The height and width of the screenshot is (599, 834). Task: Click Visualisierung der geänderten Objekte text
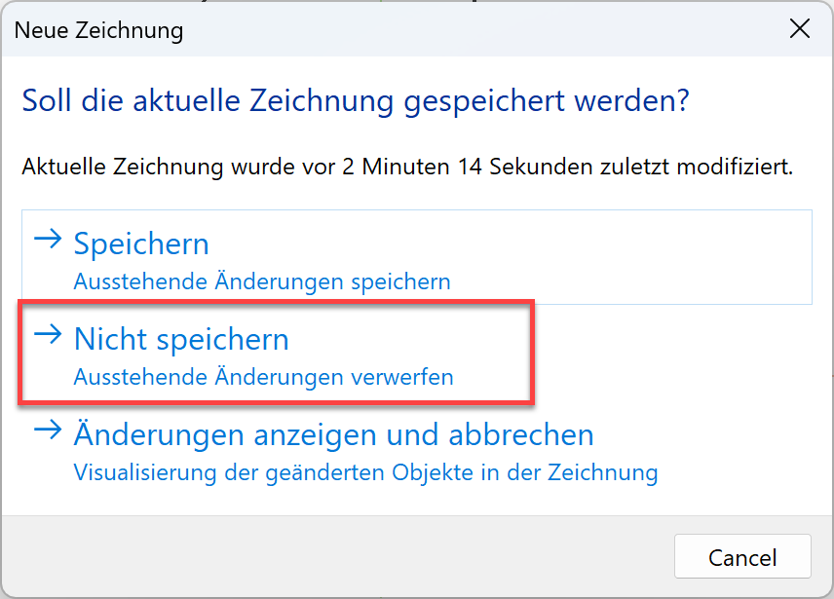click(365, 473)
